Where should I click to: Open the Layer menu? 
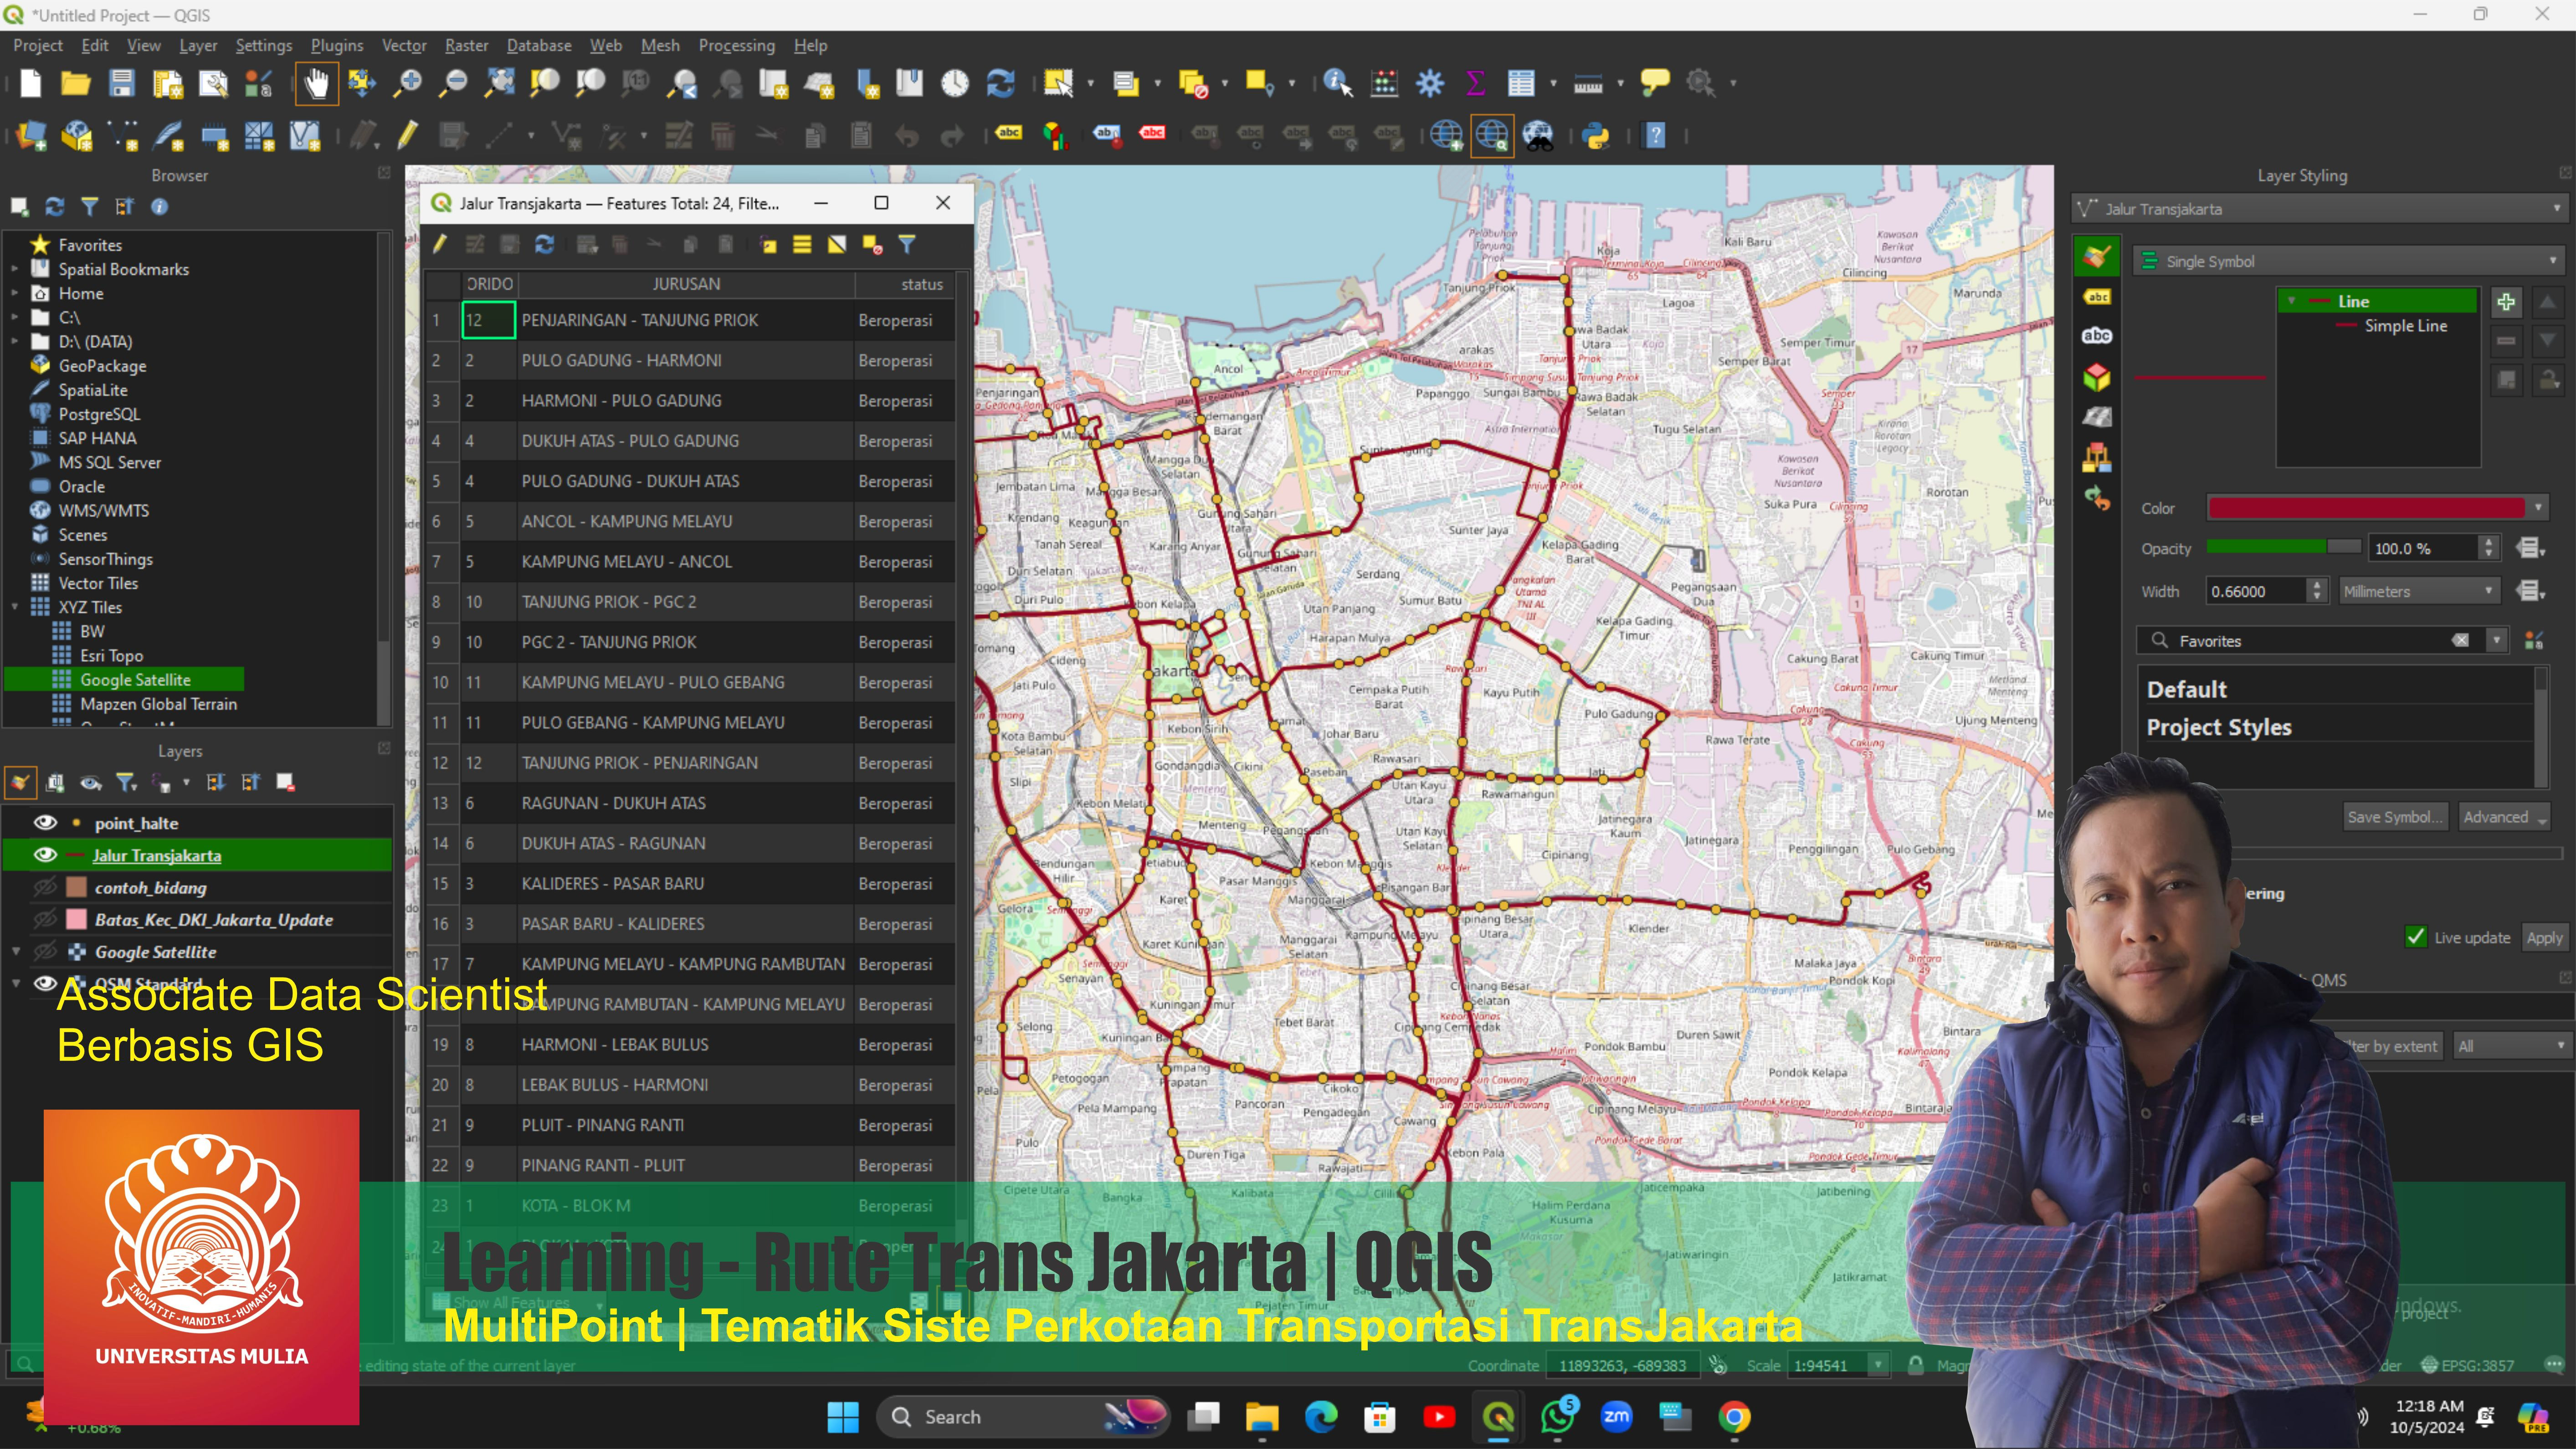point(198,45)
